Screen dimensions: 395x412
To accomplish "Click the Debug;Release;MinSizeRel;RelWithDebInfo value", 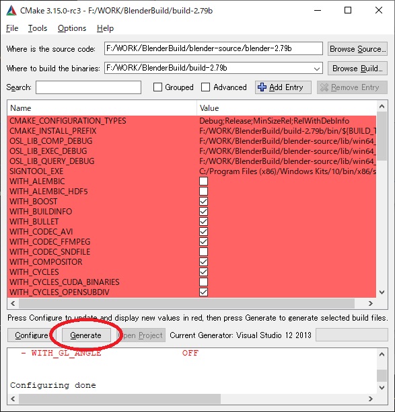I will pos(274,121).
